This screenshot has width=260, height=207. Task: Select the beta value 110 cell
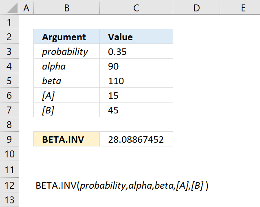point(136,81)
